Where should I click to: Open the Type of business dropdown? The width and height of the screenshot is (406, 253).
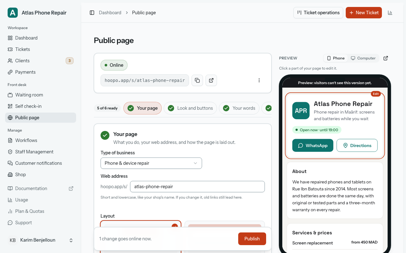coord(151,163)
